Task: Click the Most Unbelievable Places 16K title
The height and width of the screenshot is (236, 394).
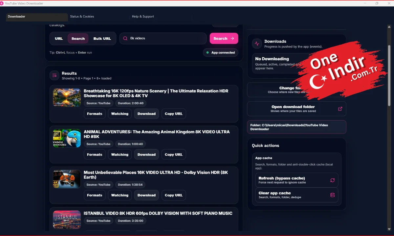Action: (x=156, y=175)
